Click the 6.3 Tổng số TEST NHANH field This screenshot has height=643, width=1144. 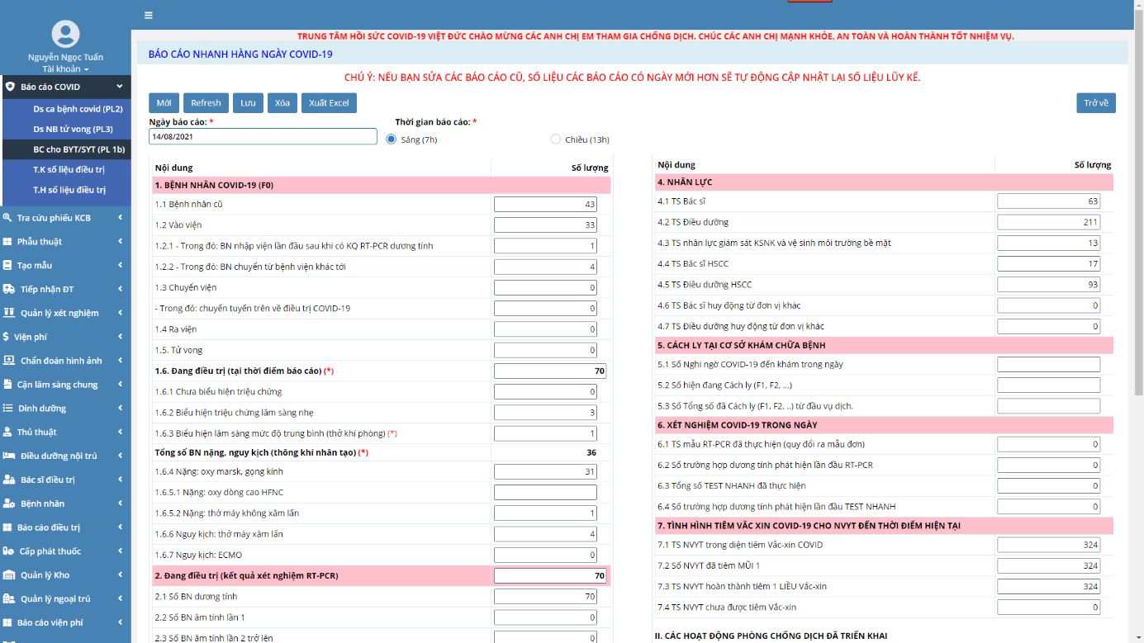point(1048,485)
